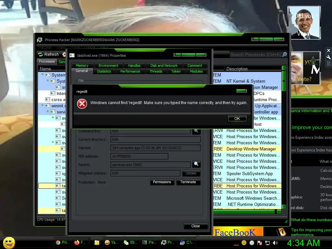Select the 'Desktop Window Manager' row
332x249 pixels.
pos(247,149)
